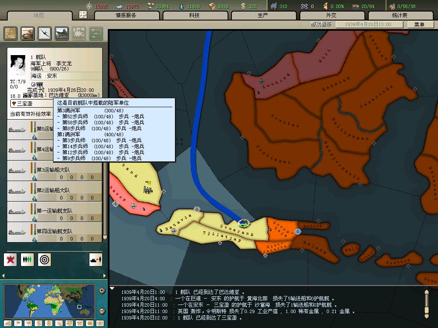The image size is (438, 328).
Task: Click the red star disband fleet button
Action: [10, 259]
